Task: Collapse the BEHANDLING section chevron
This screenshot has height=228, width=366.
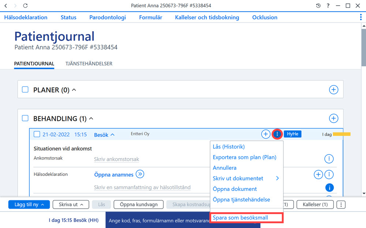Action: [x=91, y=118]
